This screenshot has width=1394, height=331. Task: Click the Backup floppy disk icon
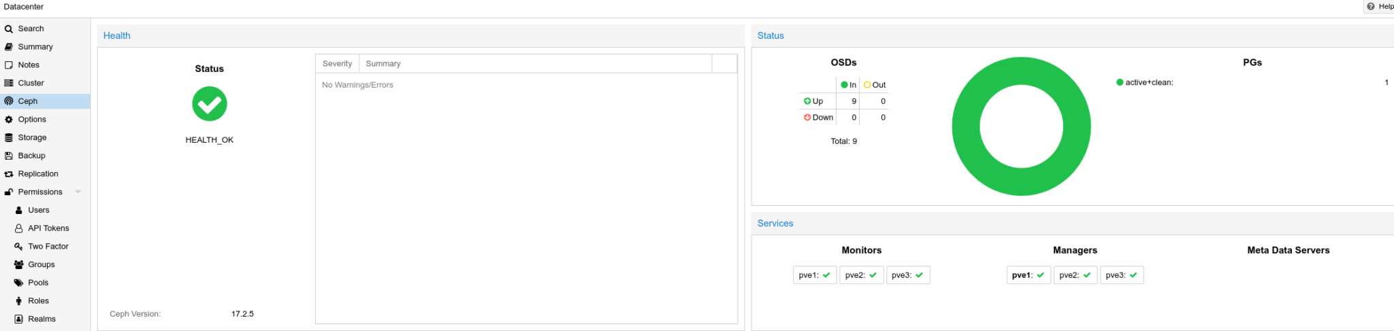pos(9,156)
